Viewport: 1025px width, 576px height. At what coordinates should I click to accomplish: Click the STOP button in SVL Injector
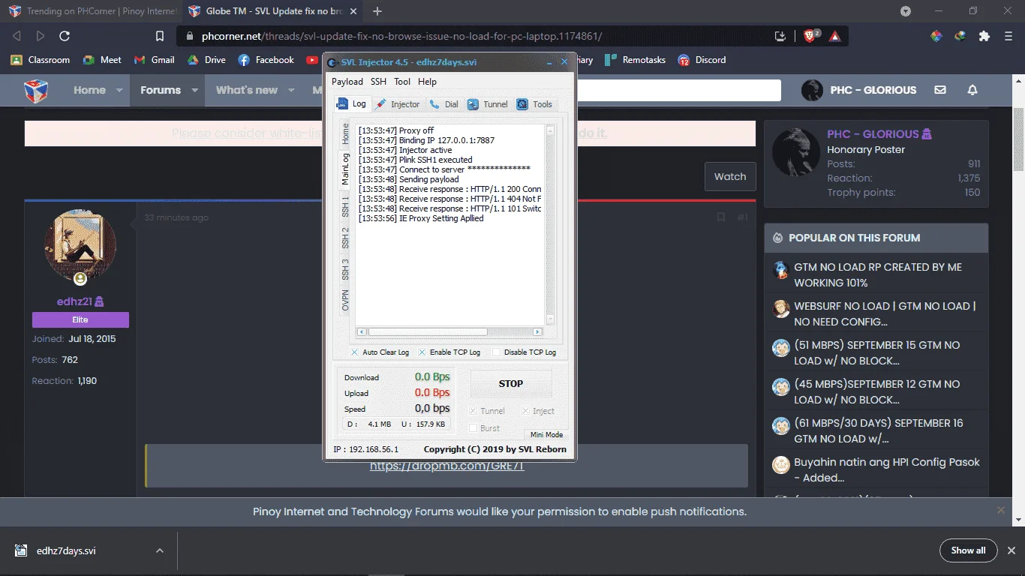511,383
